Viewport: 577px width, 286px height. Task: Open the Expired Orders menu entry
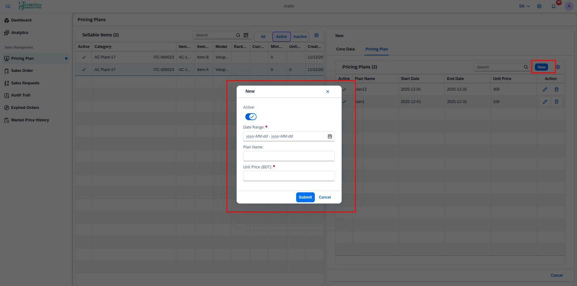tap(25, 107)
